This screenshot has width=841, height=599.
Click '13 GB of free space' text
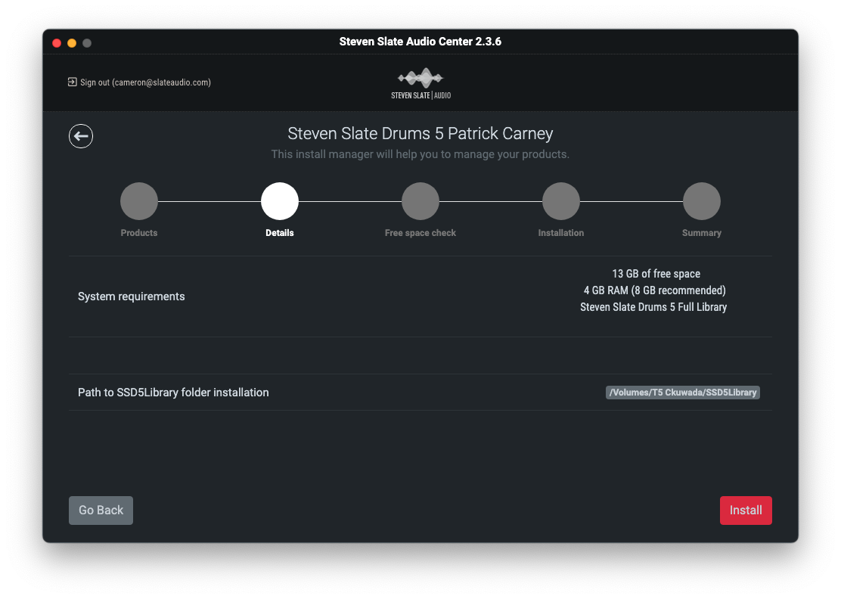pos(656,274)
